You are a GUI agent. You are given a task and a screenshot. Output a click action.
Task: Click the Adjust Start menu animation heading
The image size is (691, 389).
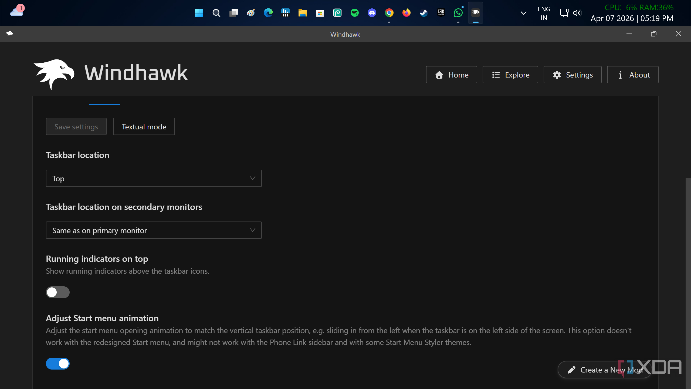click(102, 318)
